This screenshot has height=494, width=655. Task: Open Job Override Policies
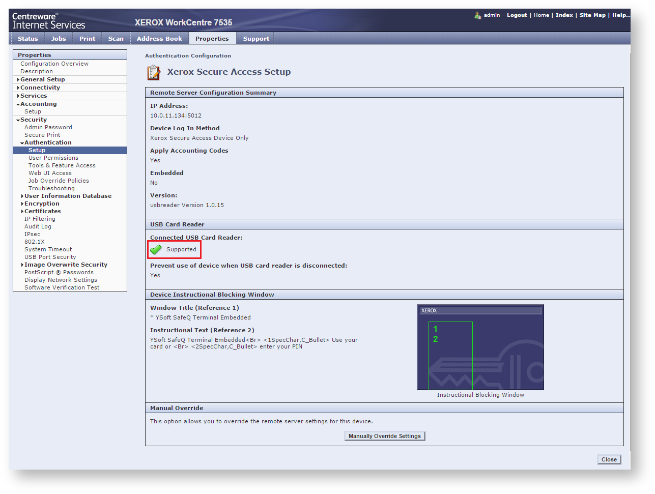(x=59, y=181)
